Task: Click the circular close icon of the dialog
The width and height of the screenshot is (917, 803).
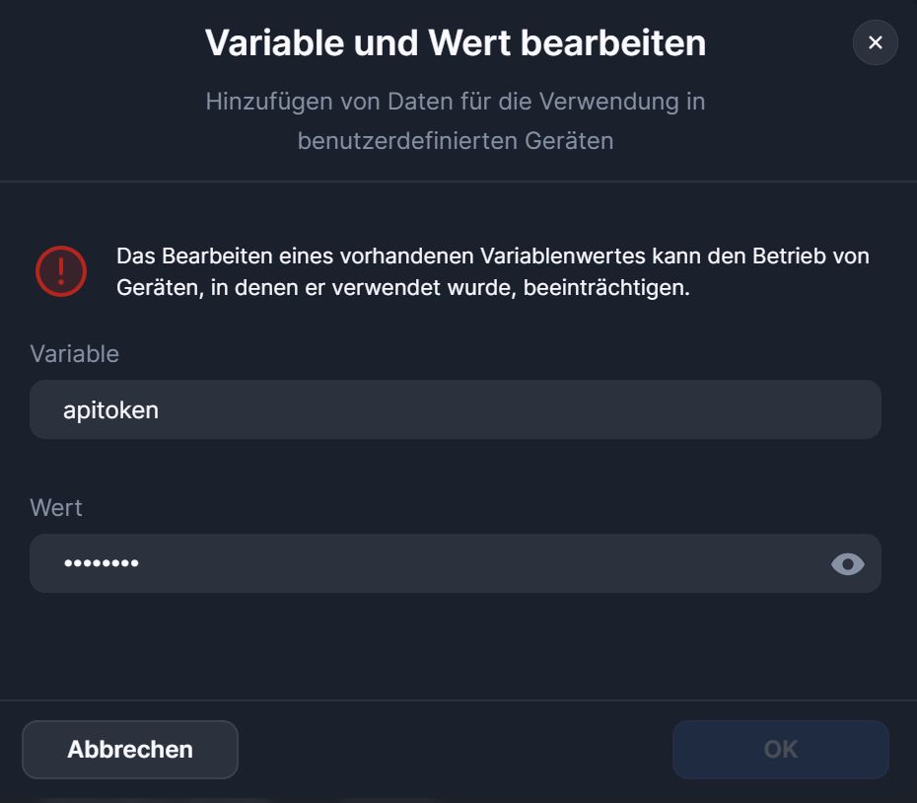Action: point(874,42)
